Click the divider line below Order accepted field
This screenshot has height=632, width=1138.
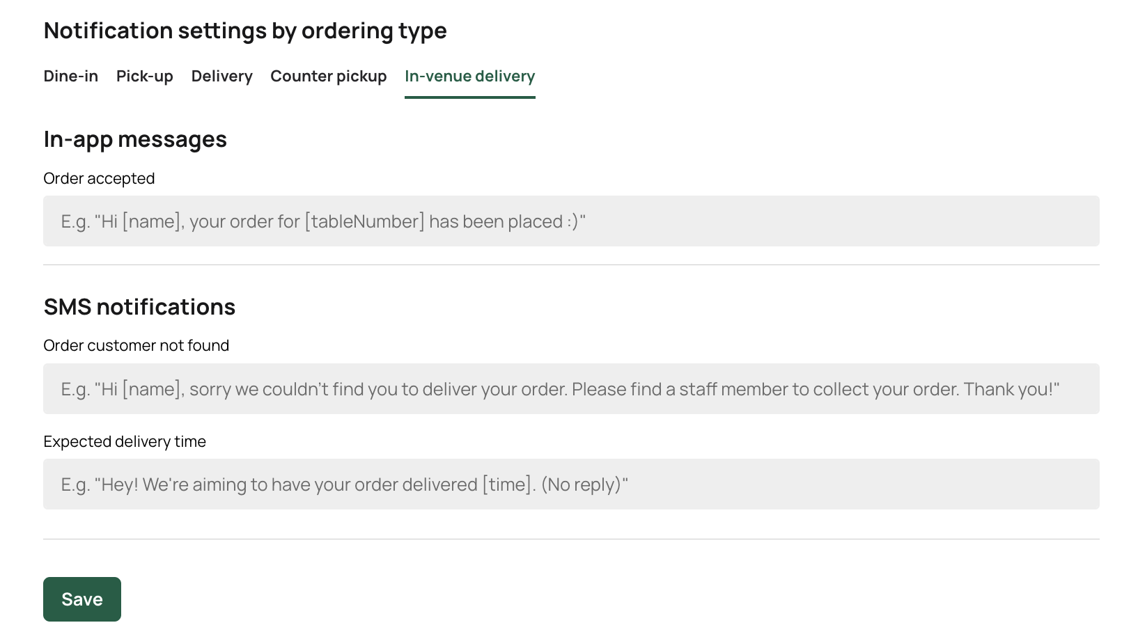click(571, 265)
